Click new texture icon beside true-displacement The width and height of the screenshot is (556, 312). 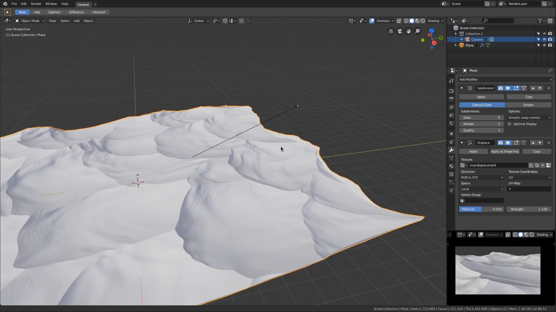pos(531,165)
